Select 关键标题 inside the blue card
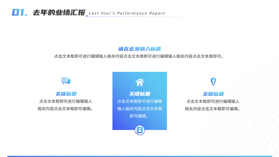 click(139, 94)
